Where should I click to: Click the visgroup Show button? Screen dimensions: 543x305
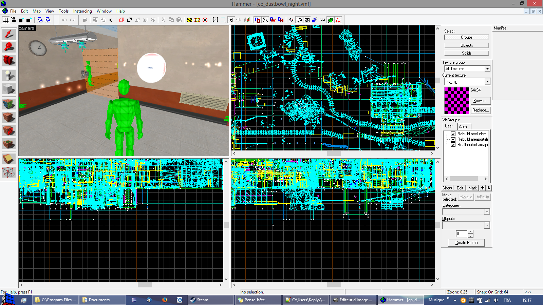click(447, 188)
